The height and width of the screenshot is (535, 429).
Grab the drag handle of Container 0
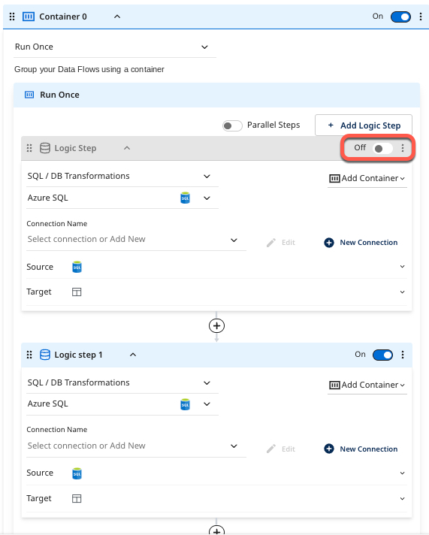pos(12,17)
